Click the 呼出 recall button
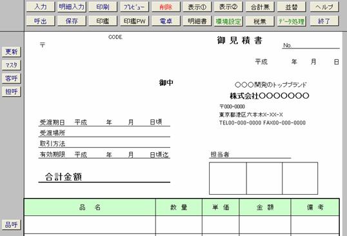Screen dimensions: 347x236 41,21
